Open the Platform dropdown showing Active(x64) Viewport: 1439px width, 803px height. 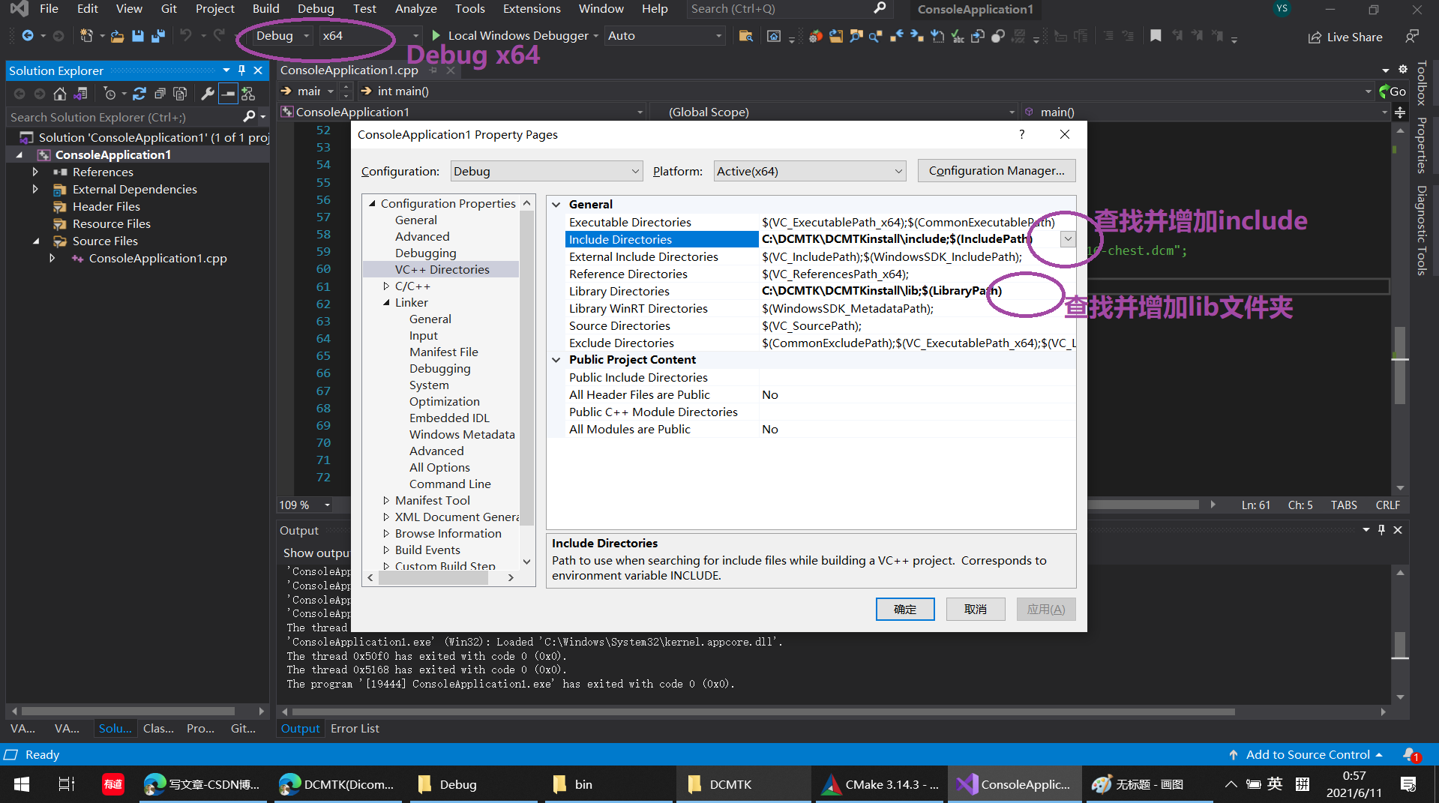point(809,171)
